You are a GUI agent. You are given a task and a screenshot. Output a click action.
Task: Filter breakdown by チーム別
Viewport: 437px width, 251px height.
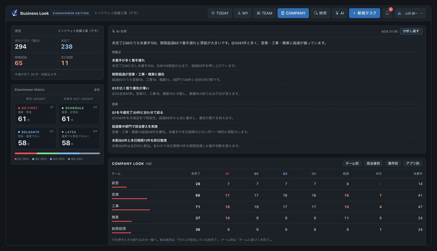pos(352,164)
